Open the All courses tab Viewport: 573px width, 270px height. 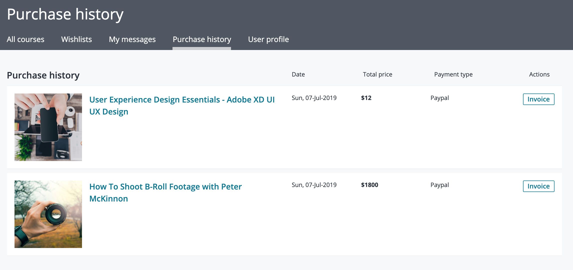pos(25,39)
